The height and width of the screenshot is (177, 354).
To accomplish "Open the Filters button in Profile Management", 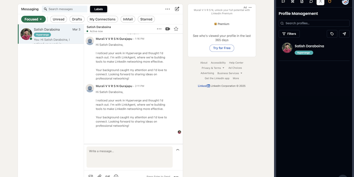I will (x=289, y=34).
